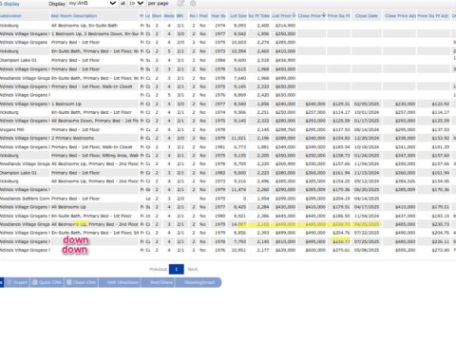Viewport: 456px width, 342px height.
Task: Click Close Price header sort arrow
Action: click(324, 15)
